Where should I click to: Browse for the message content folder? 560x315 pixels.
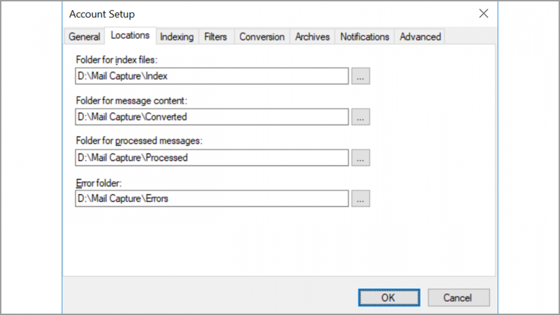(x=360, y=117)
